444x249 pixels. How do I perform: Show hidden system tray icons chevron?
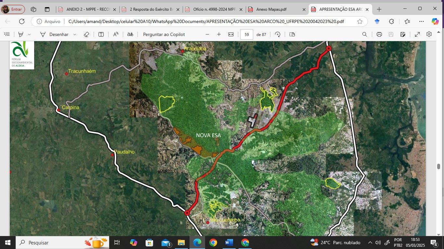tap(370, 243)
